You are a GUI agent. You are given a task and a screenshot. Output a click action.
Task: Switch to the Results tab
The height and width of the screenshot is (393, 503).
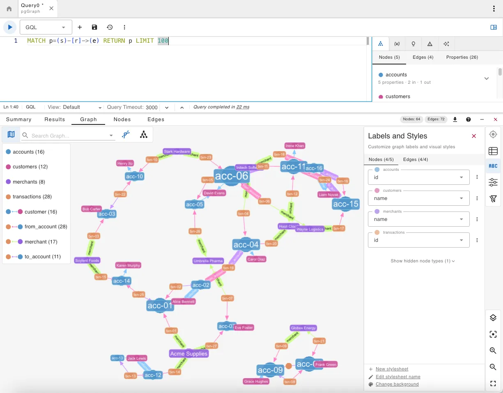coord(55,120)
